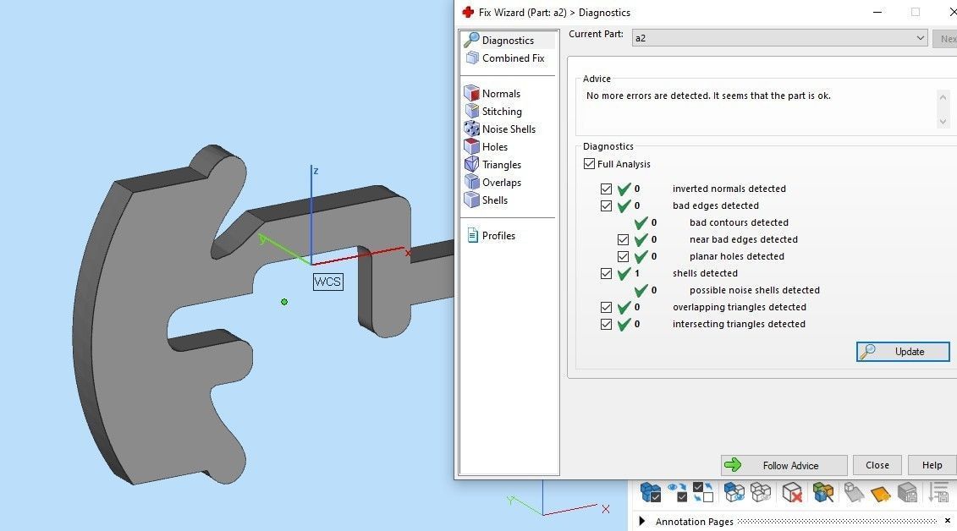Toggle overlapping triangles detection checkbox

tap(606, 307)
